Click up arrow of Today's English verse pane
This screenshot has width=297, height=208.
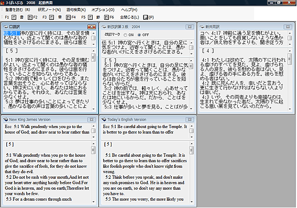(192, 126)
